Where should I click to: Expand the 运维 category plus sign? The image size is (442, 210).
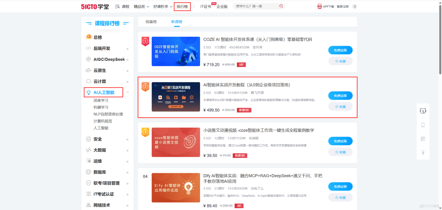127,161
